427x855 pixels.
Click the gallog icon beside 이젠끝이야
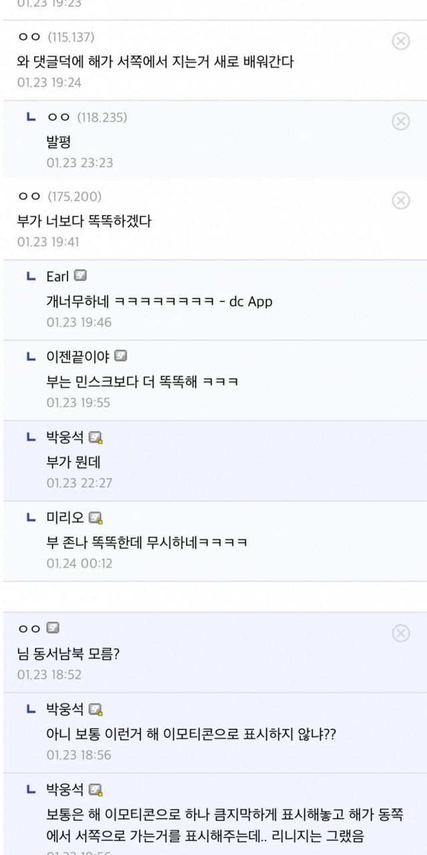121,356
